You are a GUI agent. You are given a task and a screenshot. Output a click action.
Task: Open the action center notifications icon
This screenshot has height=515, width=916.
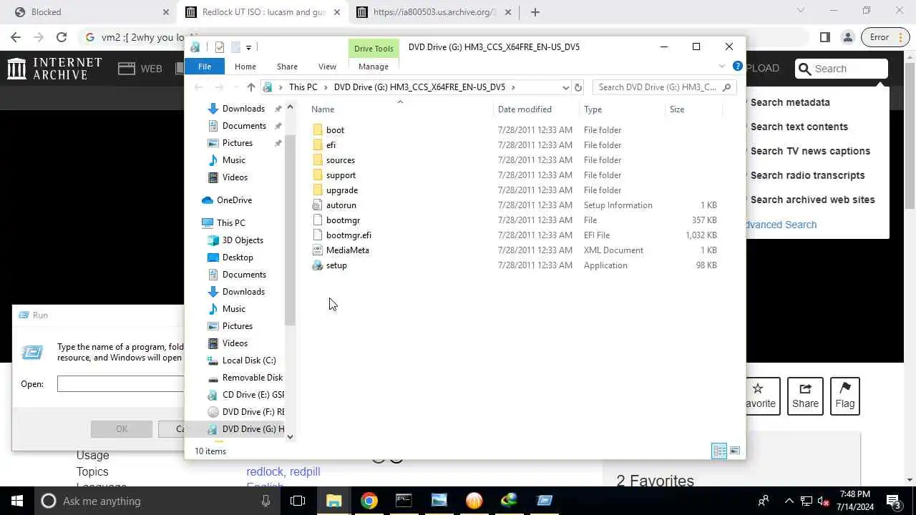[x=893, y=501]
